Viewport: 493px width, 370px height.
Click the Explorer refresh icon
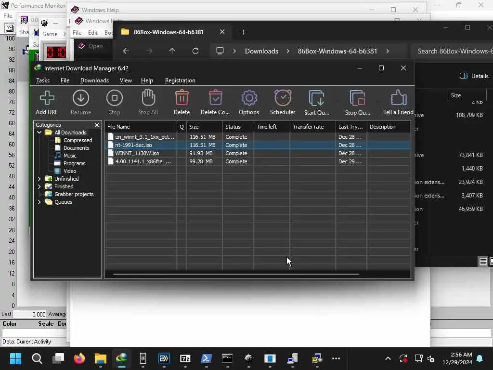[195, 51]
